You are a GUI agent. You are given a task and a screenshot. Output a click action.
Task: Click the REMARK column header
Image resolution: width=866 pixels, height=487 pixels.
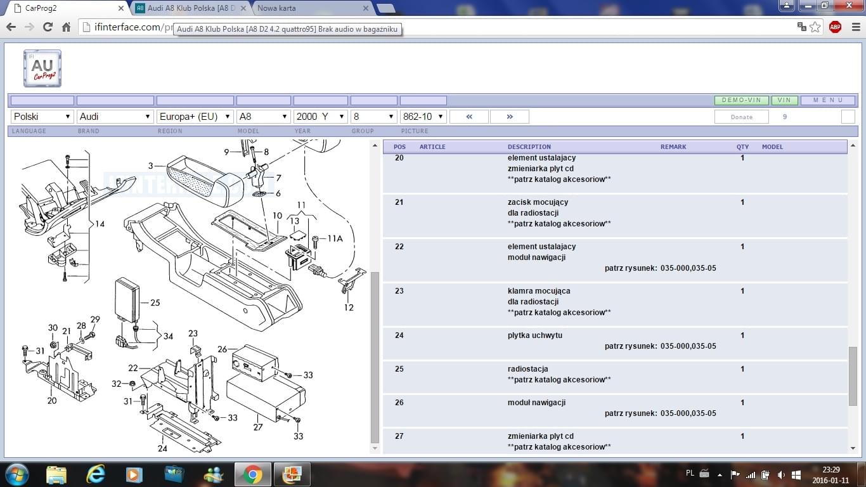coord(673,146)
